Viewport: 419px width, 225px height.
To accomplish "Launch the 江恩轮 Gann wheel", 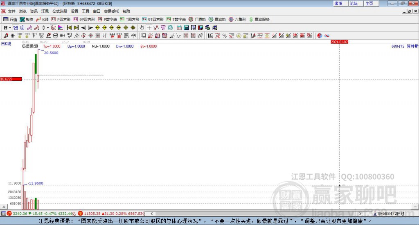I will click(x=197, y=20).
